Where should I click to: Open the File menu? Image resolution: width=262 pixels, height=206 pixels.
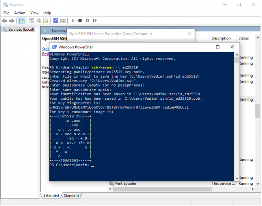6,13
